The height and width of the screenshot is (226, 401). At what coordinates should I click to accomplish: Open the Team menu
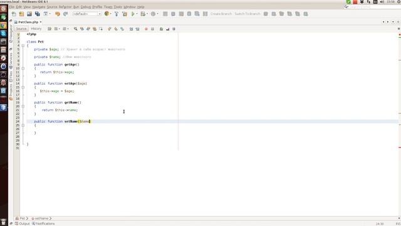(x=108, y=7)
